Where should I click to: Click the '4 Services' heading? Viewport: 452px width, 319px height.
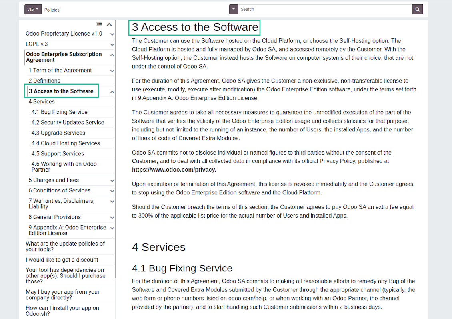(158, 247)
